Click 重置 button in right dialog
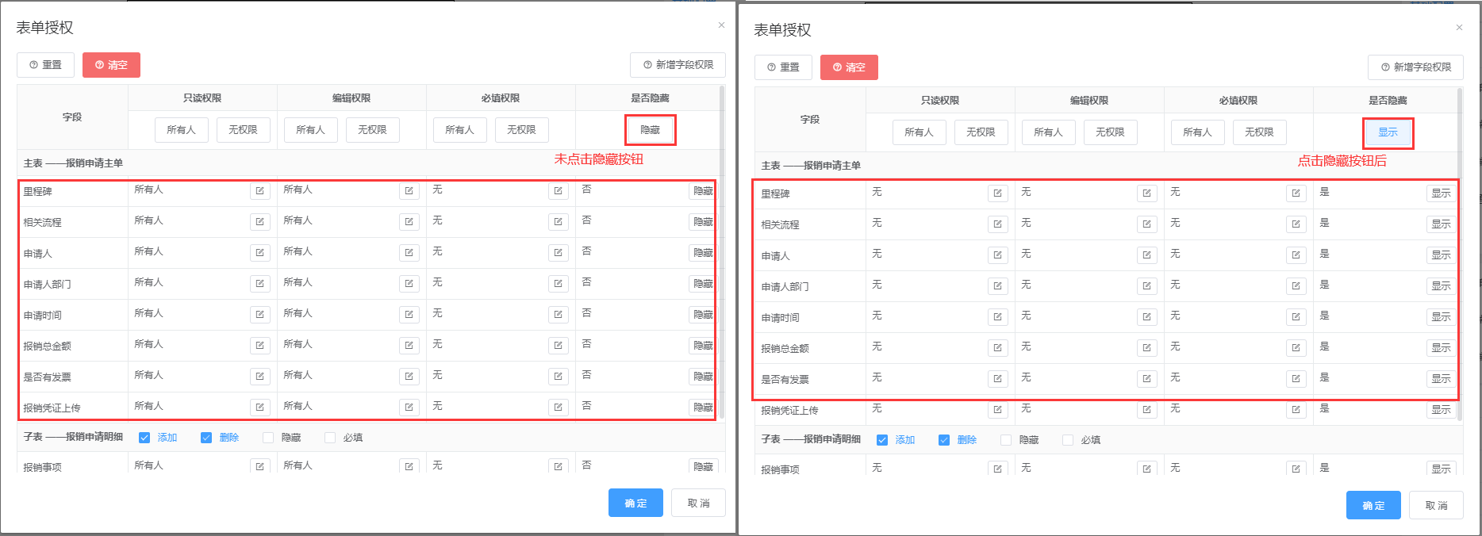1482x536 pixels. pos(783,67)
